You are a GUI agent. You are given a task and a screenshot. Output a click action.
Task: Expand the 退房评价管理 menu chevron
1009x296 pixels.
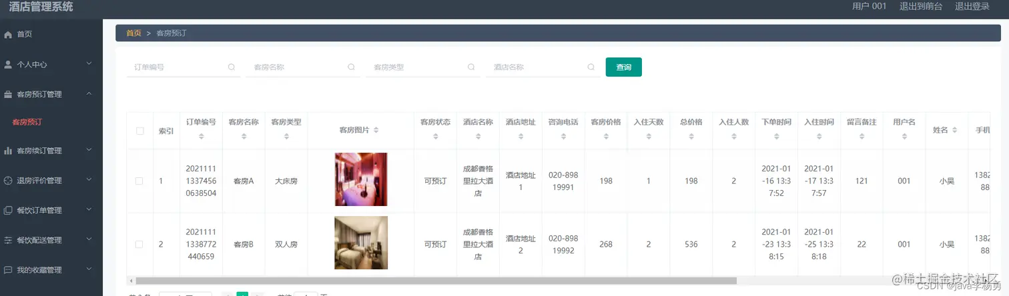point(89,180)
